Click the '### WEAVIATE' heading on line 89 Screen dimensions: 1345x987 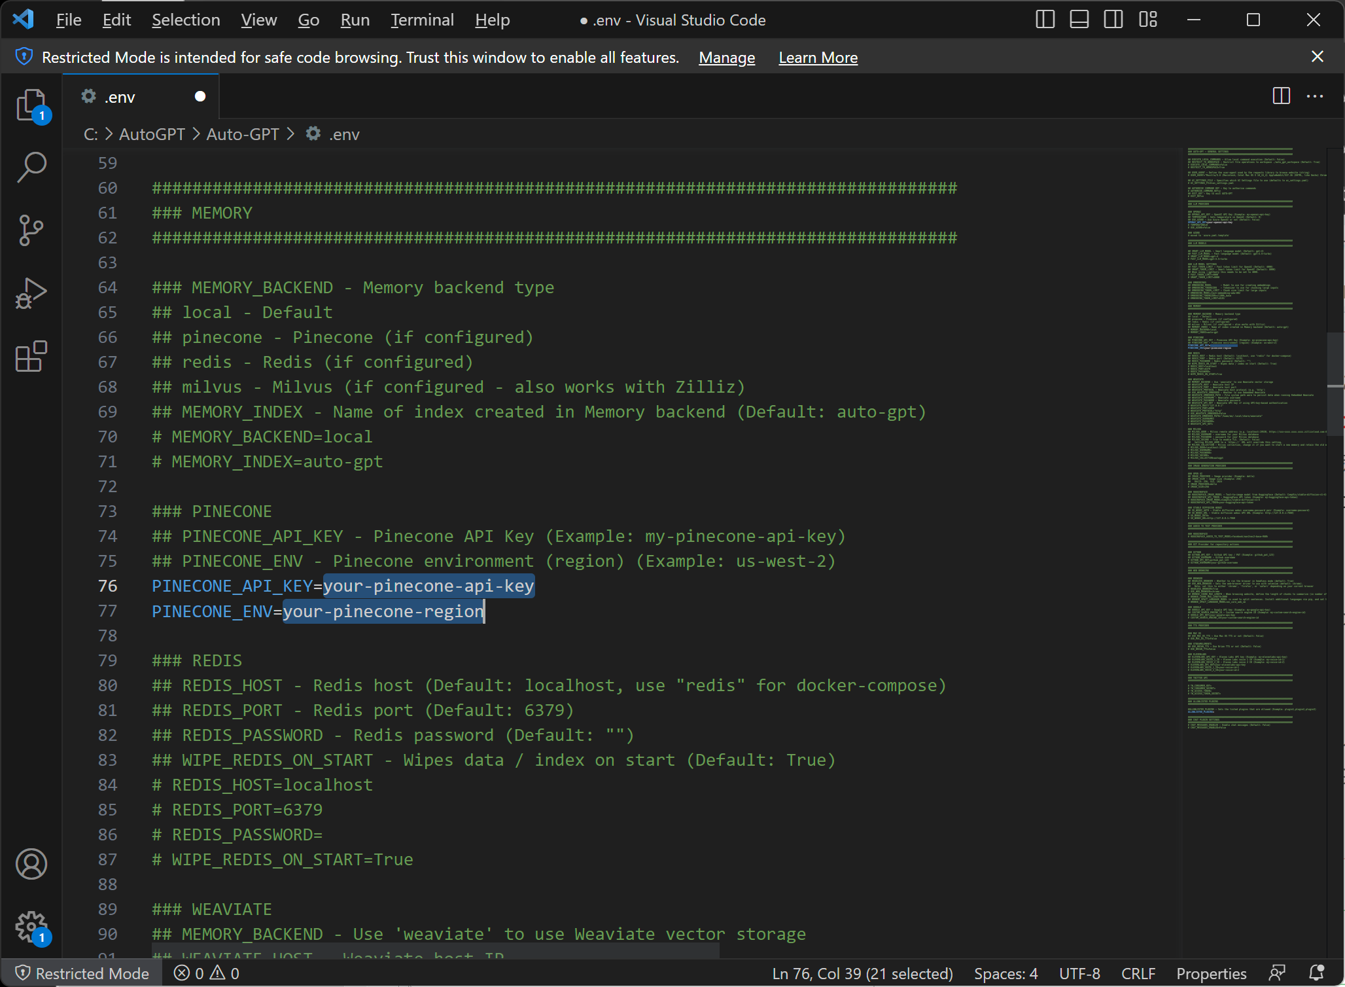(x=212, y=909)
